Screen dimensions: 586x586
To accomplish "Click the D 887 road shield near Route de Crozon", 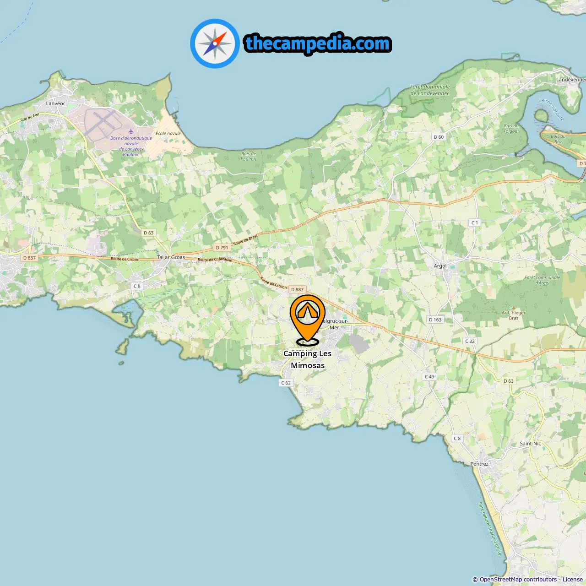I will pyautogui.click(x=298, y=289).
